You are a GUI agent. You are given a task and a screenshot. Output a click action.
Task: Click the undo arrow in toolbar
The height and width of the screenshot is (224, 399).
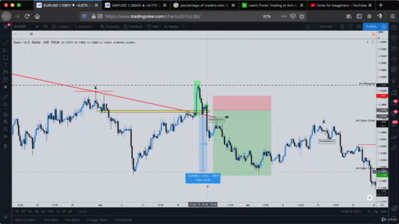184,27
